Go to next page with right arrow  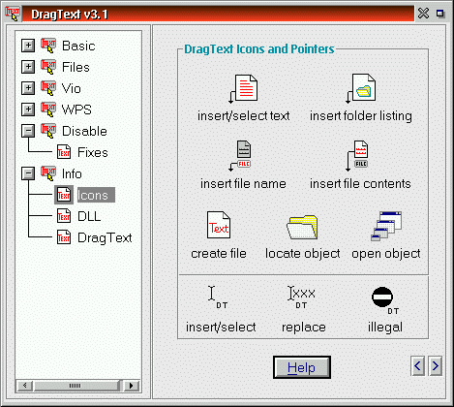coord(436,366)
